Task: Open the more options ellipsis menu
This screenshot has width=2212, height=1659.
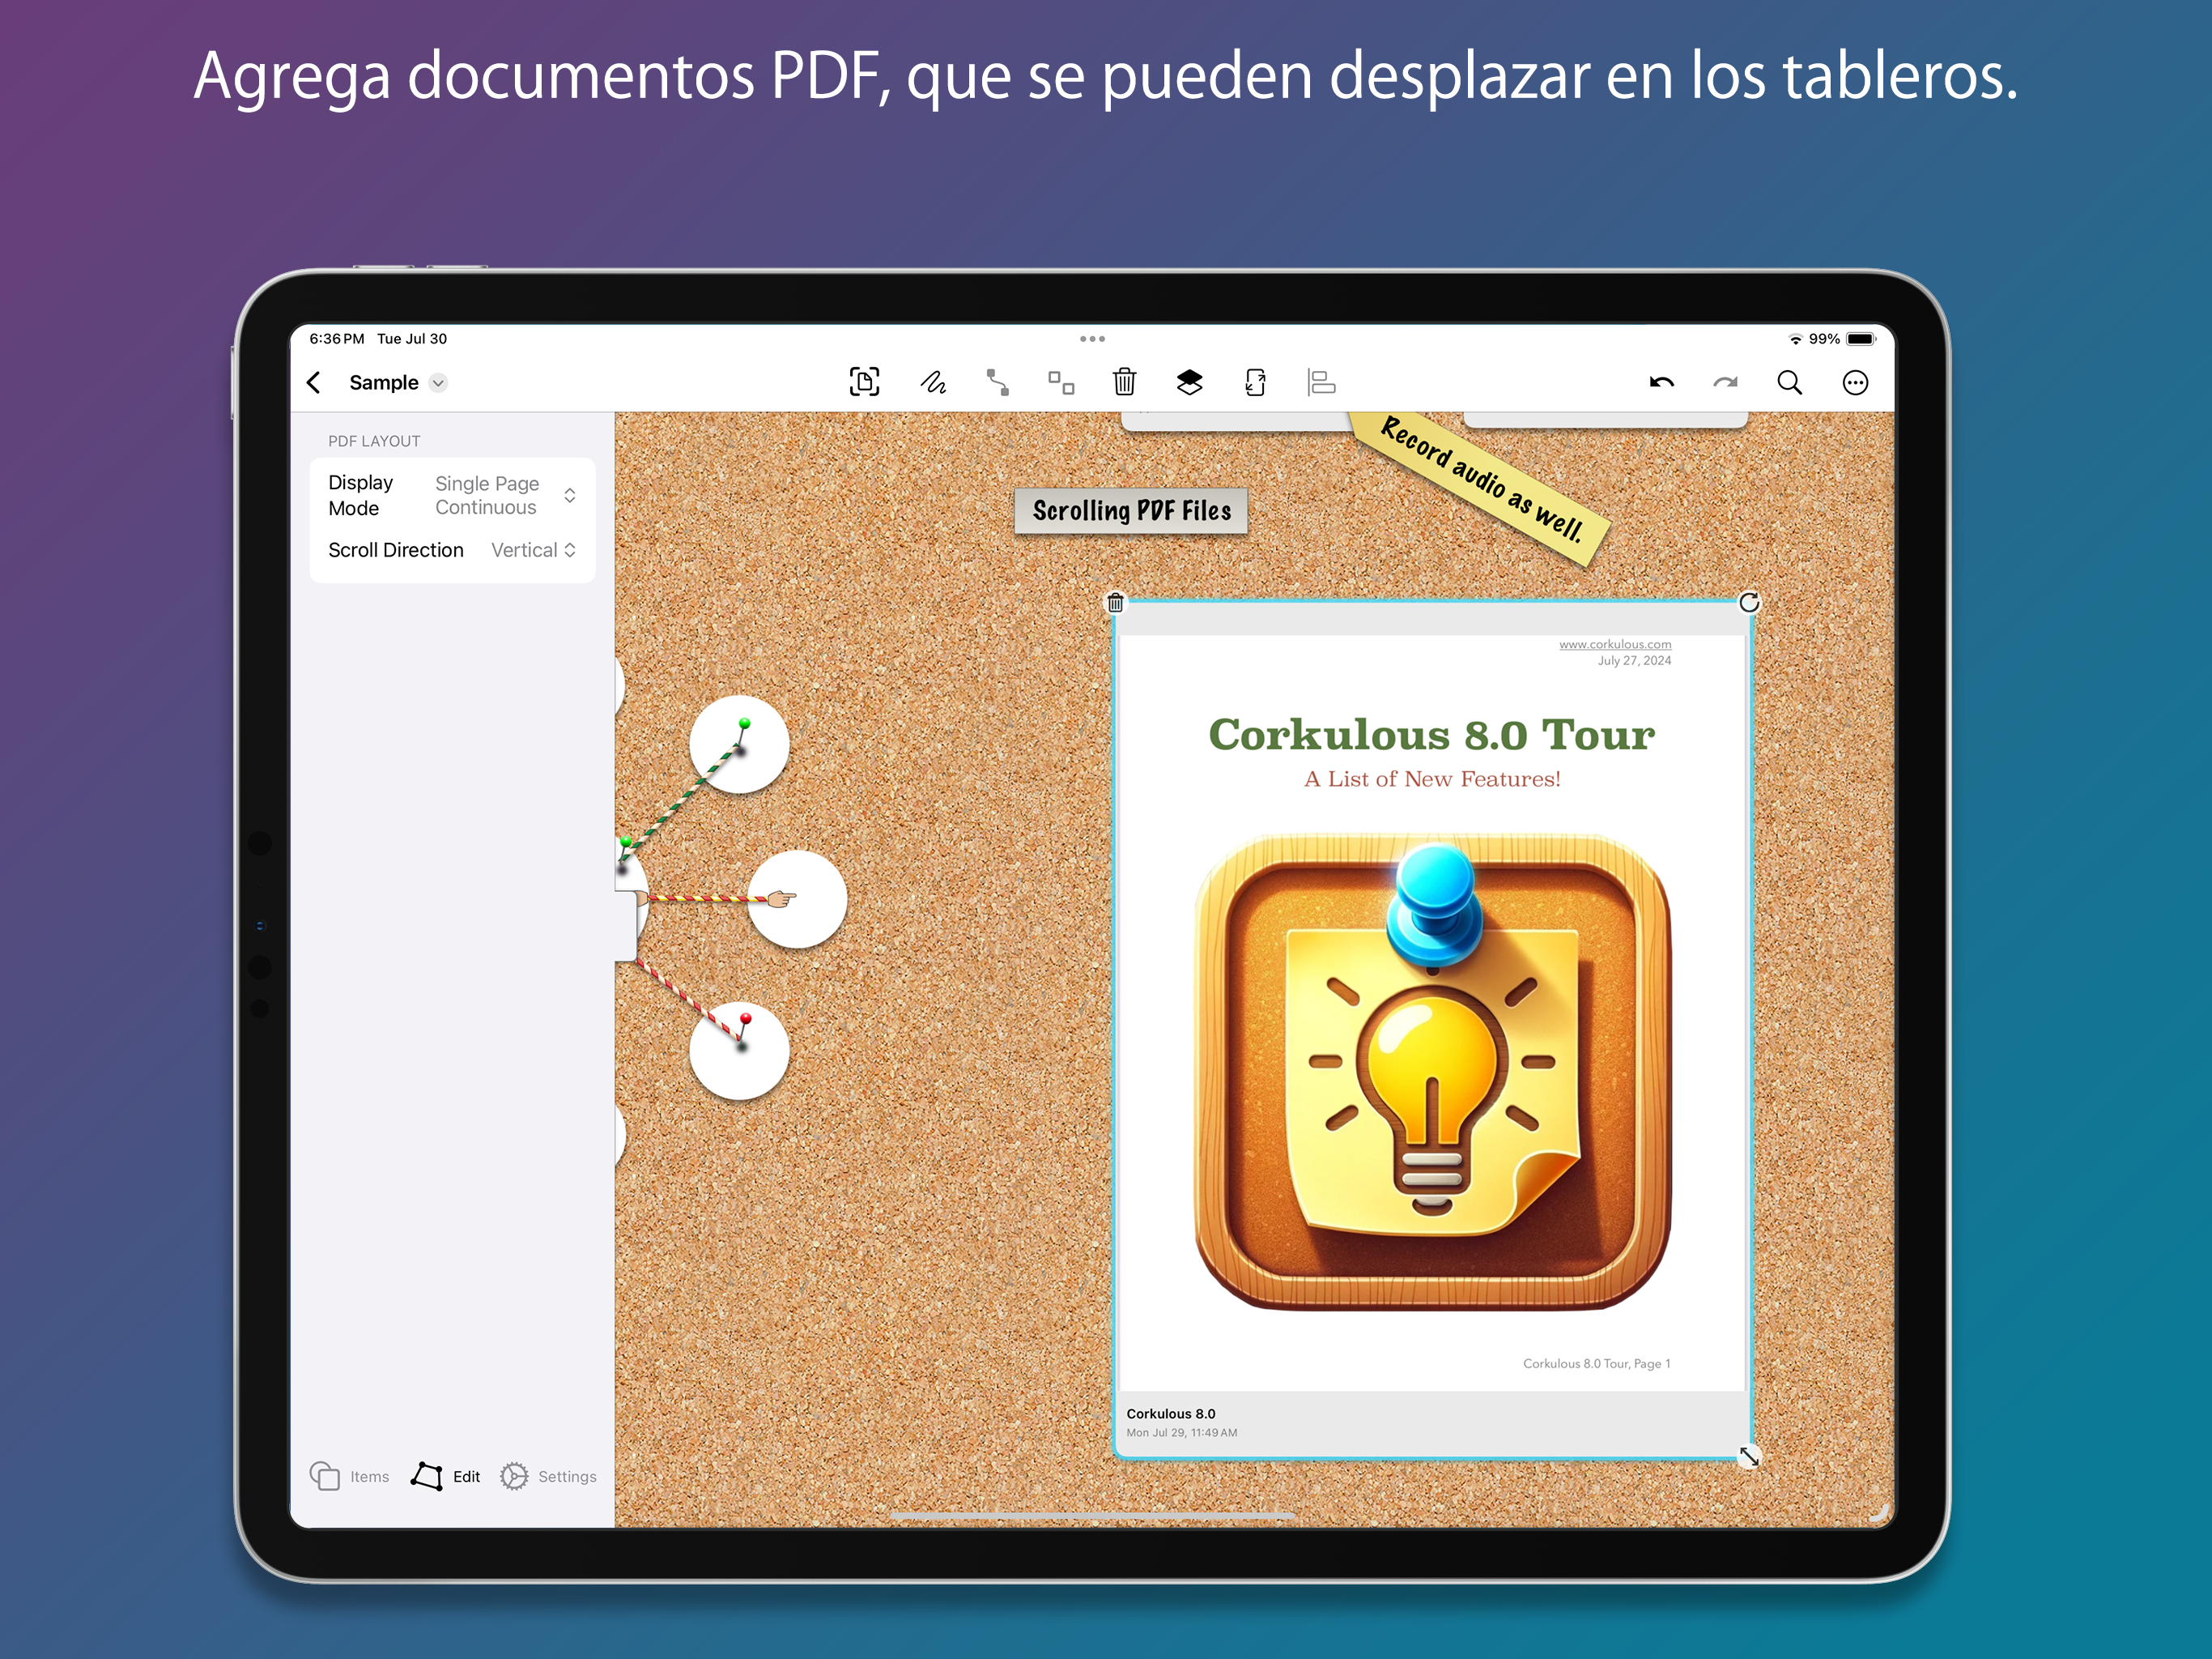Action: tap(1855, 382)
